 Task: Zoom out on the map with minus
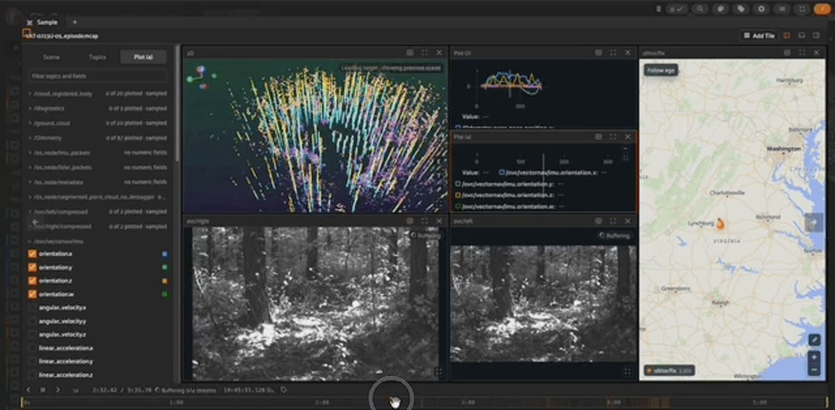point(814,370)
